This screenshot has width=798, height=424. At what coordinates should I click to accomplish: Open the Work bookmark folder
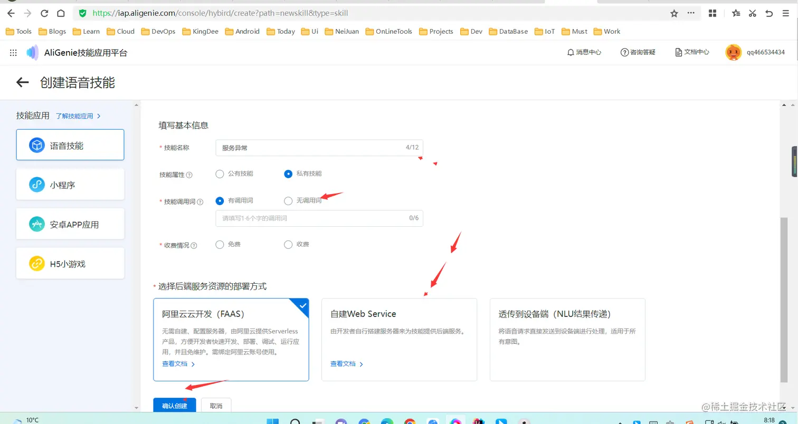click(607, 32)
